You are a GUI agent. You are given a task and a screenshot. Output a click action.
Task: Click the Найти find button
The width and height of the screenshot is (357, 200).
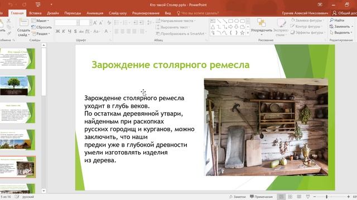pos(337,21)
